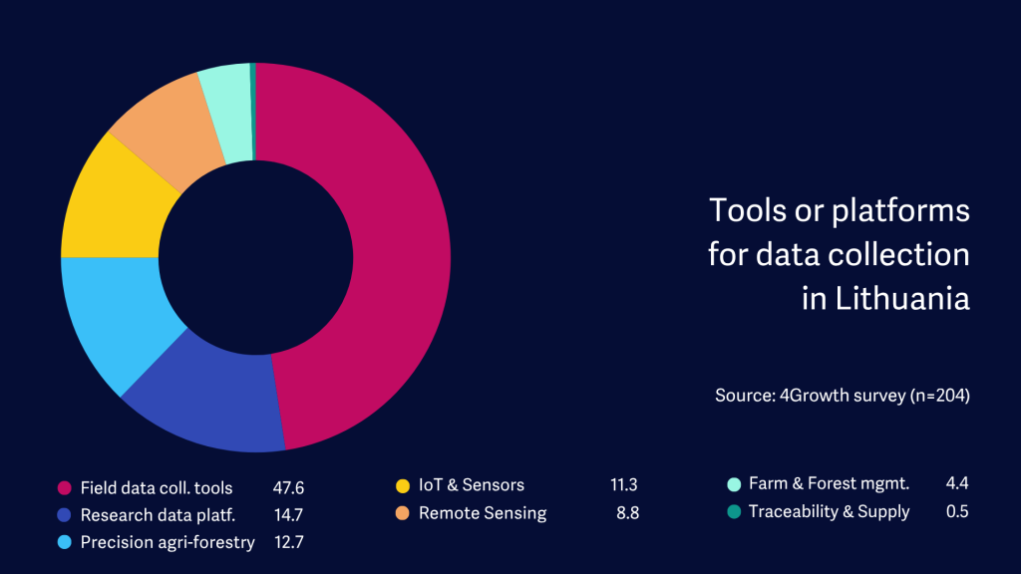
Task: Select the light blue Precision agri-forestry legend dot
Action: tap(65, 543)
